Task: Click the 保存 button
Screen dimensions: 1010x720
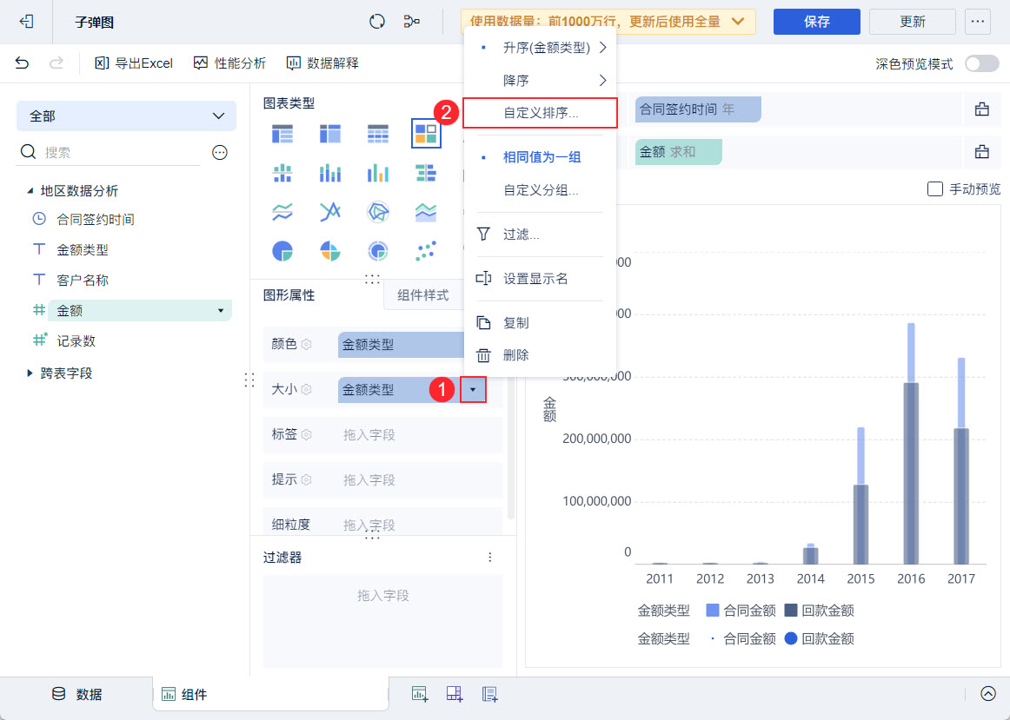Action: pyautogui.click(x=817, y=21)
